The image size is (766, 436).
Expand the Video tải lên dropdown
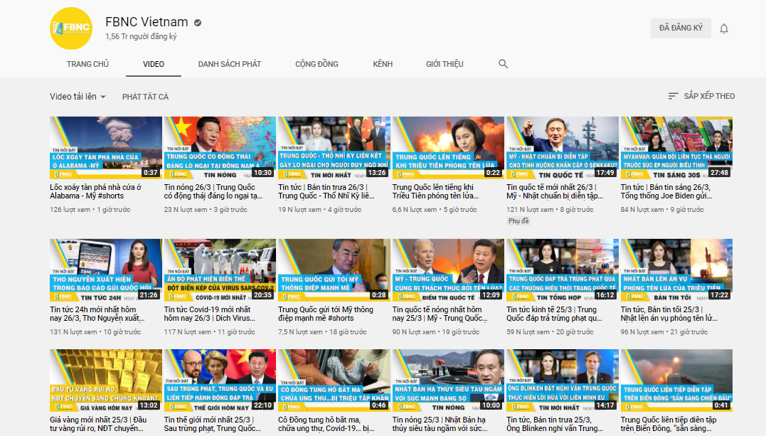[78, 97]
